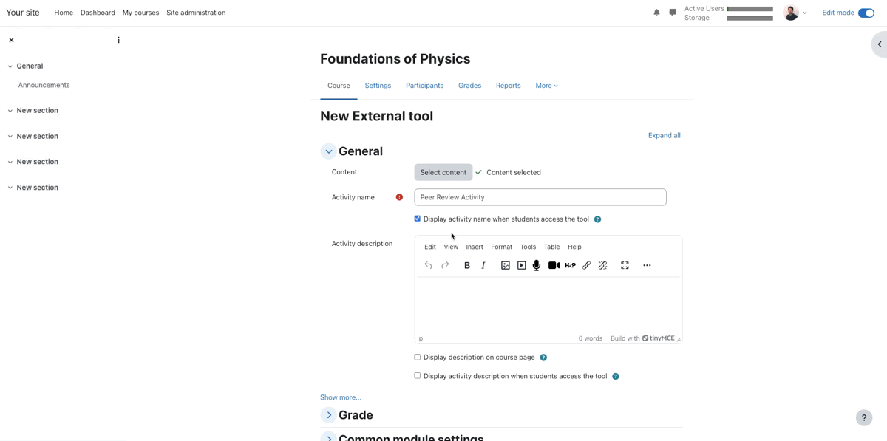Image resolution: width=887 pixels, height=441 pixels.
Task: Select the Bold formatting icon
Action: click(466, 265)
